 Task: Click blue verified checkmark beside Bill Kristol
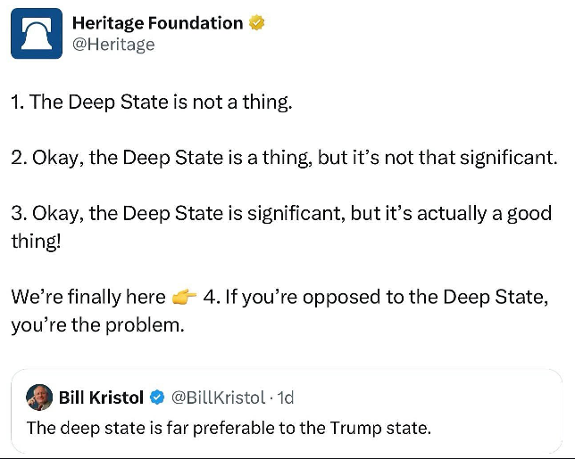pos(155,398)
